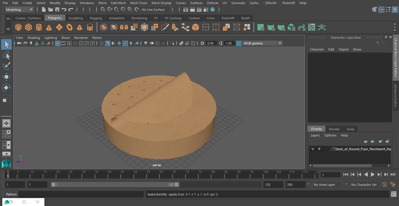Click the undo arrow icon
Viewport: 399px width, 206px height.
click(x=64, y=10)
